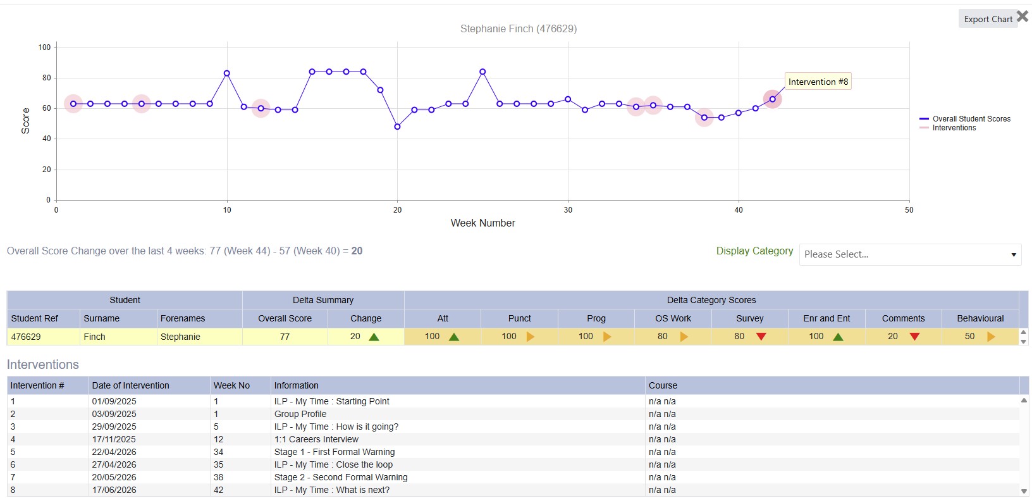Click the orange arrow in Behavioural column
This screenshot has height=498, width=1032.
991,337
